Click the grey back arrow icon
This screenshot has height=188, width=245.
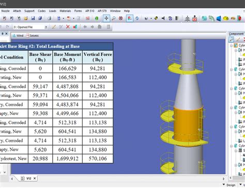tap(85, 27)
